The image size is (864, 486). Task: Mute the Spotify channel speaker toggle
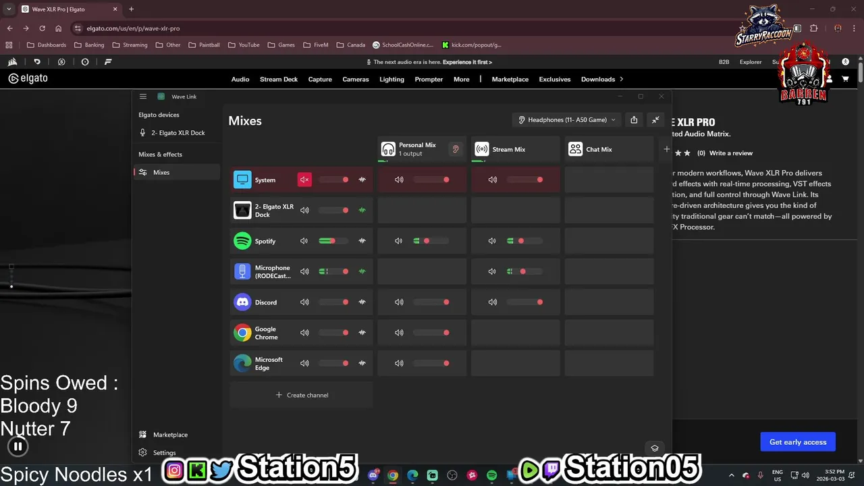pyautogui.click(x=304, y=241)
